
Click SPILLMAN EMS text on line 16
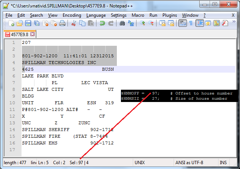(40, 143)
